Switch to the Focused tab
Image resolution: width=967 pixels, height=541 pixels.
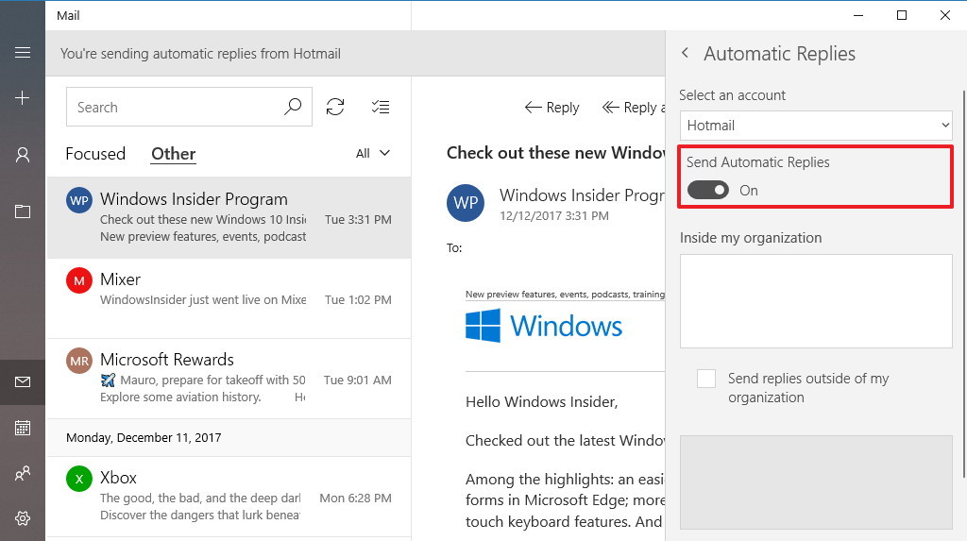95,154
